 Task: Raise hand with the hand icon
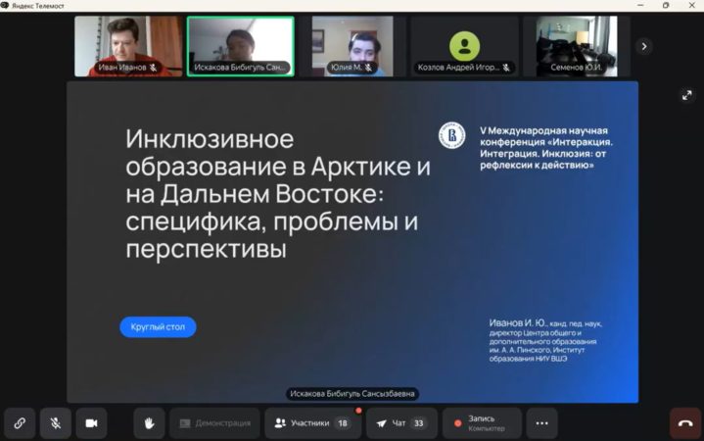tap(149, 423)
